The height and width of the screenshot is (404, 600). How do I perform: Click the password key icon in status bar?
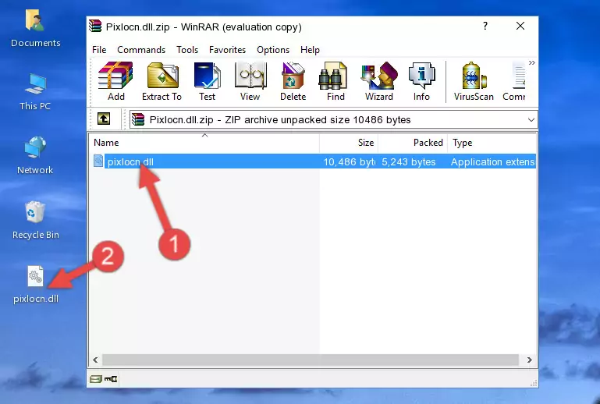(111, 379)
